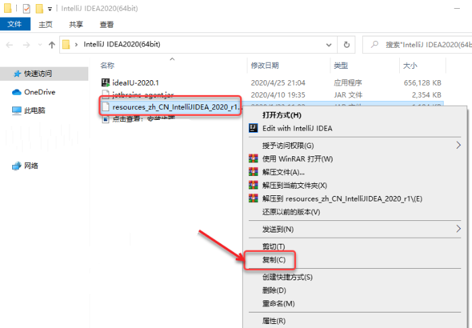Click the address bar folder icon
The height and width of the screenshot is (328, 472).
(x=66, y=44)
